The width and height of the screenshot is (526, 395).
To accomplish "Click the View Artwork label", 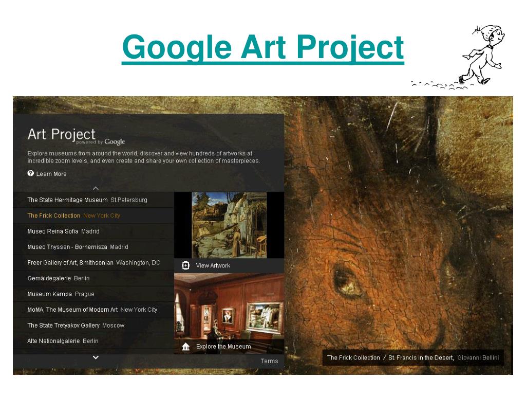I will pyautogui.click(x=213, y=266).
